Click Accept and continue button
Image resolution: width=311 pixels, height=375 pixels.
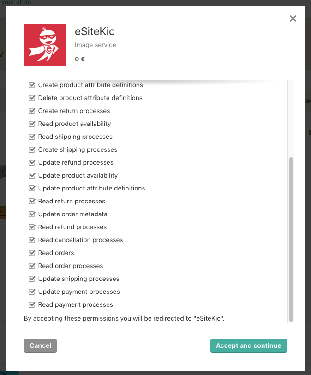point(248,346)
